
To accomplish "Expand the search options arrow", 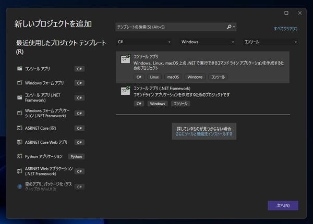I will click(x=234, y=27).
